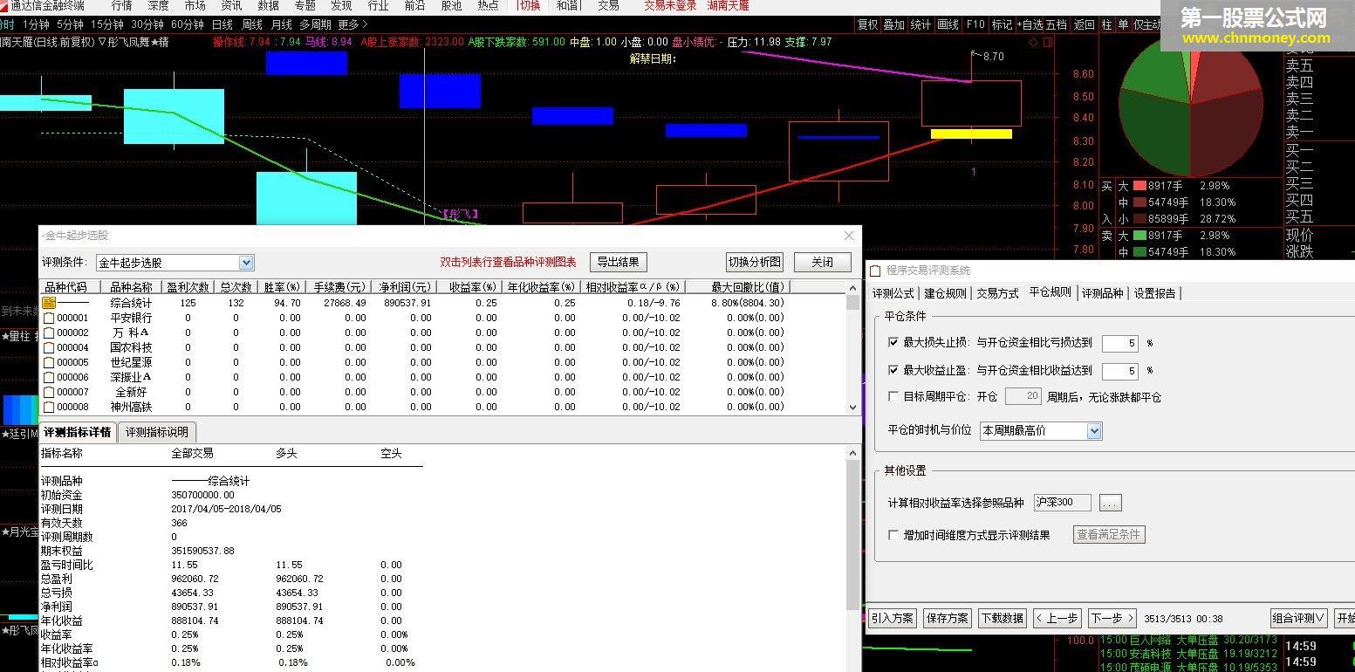The width and height of the screenshot is (1355, 672).
Task: Click the yellow bar under the last candlestick
Action: (x=971, y=134)
